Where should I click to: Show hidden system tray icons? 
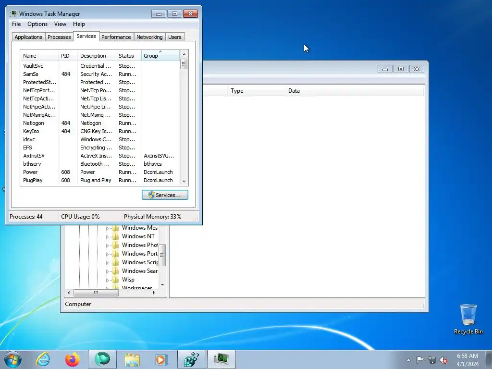coord(408,360)
